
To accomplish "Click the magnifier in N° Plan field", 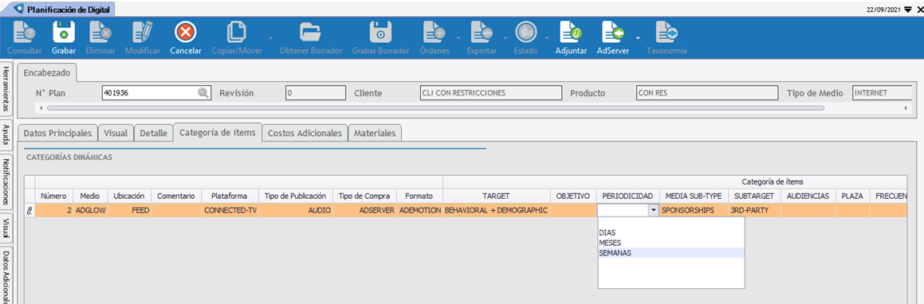I will point(202,93).
